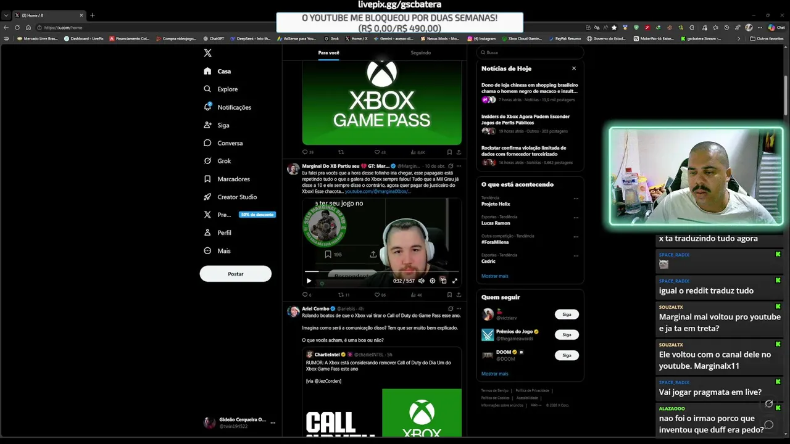The width and height of the screenshot is (790, 444).
Task: Open Grok explain icon on Marginal post
Action: (451, 166)
